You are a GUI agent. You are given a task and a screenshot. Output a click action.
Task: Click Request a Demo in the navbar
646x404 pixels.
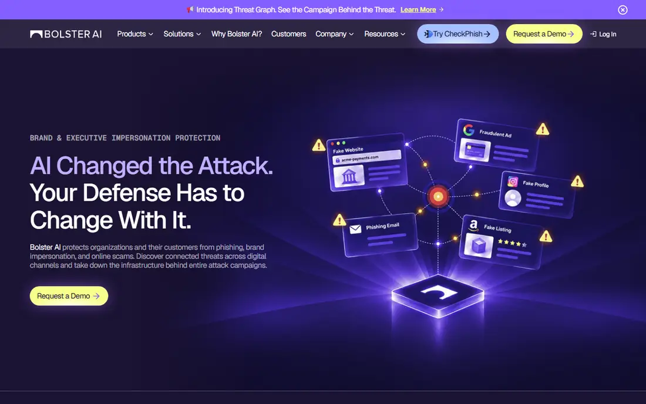(544, 34)
